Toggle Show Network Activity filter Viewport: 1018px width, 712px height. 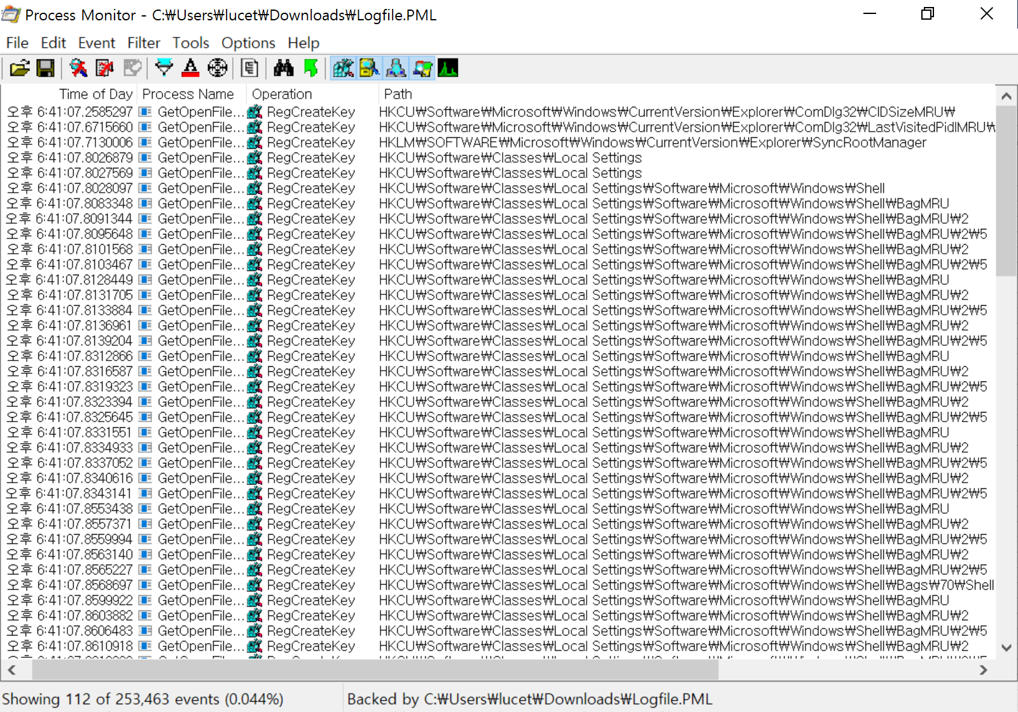[396, 68]
